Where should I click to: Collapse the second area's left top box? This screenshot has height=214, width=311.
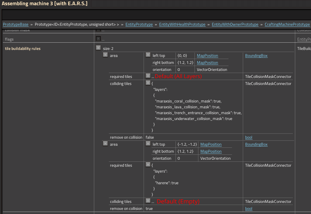(x=148, y=144)
